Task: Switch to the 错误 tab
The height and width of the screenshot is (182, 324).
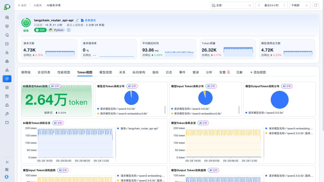Action: (x=196, y=72)
